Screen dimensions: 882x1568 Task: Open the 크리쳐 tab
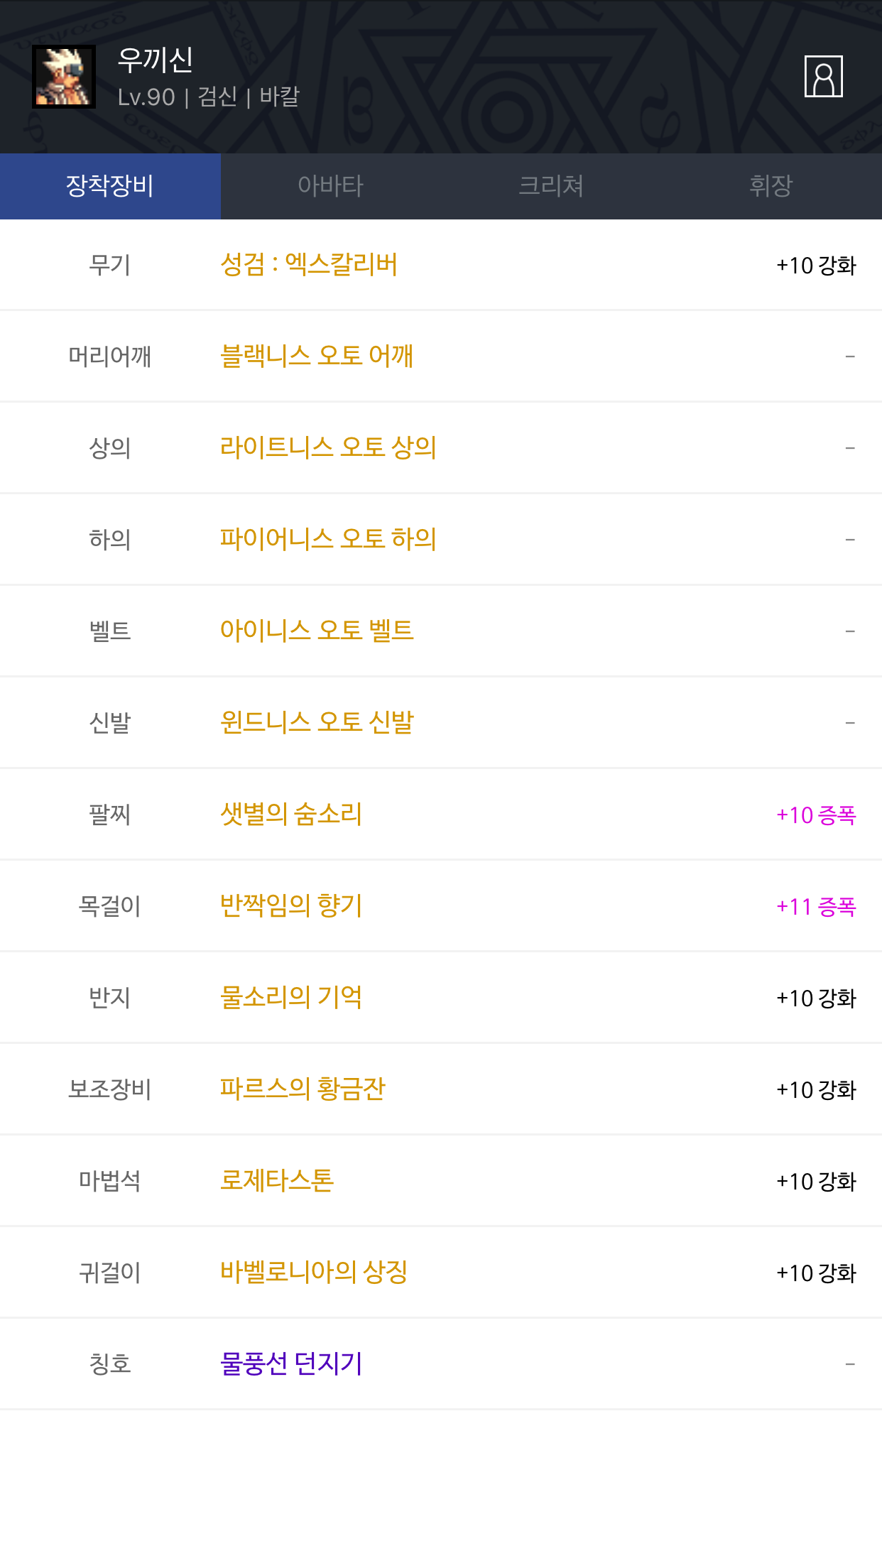click(551, 186)
